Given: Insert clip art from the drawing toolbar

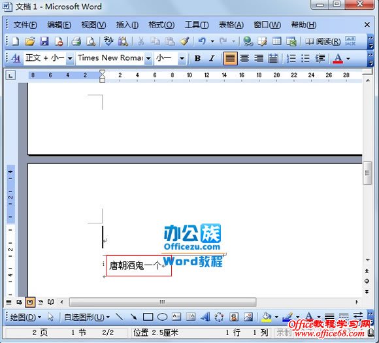Looking at the screenshot, I should [x=234, y=317].
